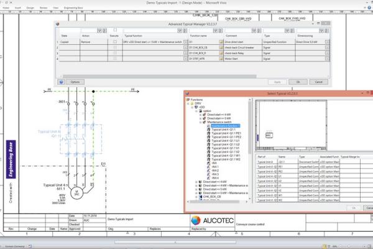Open Typical function dropdown in row 2
373x249 pixels.
(185, 48)
